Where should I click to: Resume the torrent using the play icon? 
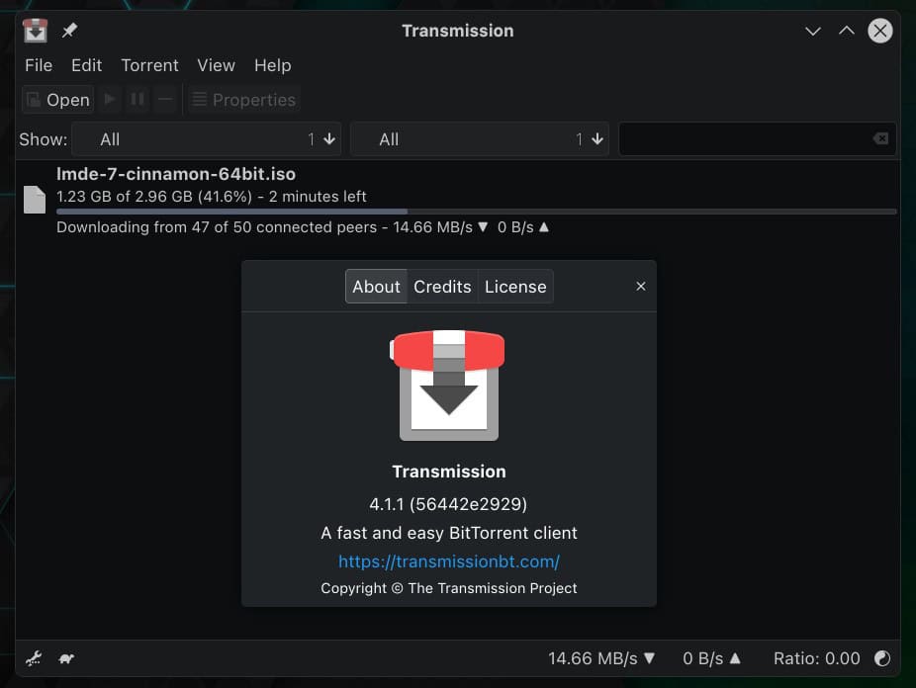coord(109,99)
